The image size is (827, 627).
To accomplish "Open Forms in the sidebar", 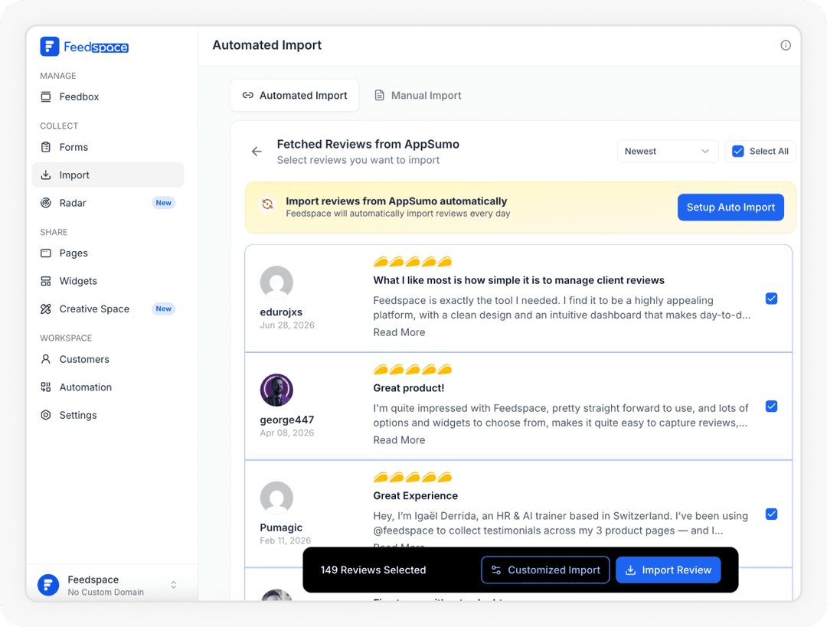I will pyautogui.click(x=108, y=147).
